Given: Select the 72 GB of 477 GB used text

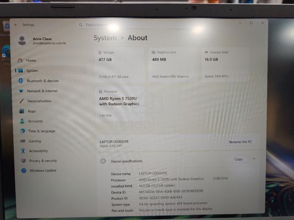Looking at the screenshot, I should pyautogui.click(x=113, y=77).
